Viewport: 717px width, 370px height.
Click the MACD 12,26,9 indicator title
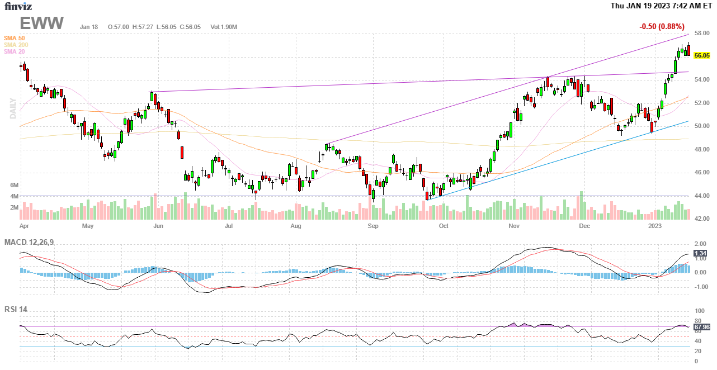33,243
